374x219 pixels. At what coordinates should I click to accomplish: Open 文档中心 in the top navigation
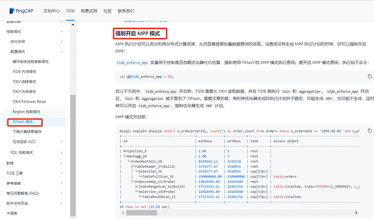(51, 10)
